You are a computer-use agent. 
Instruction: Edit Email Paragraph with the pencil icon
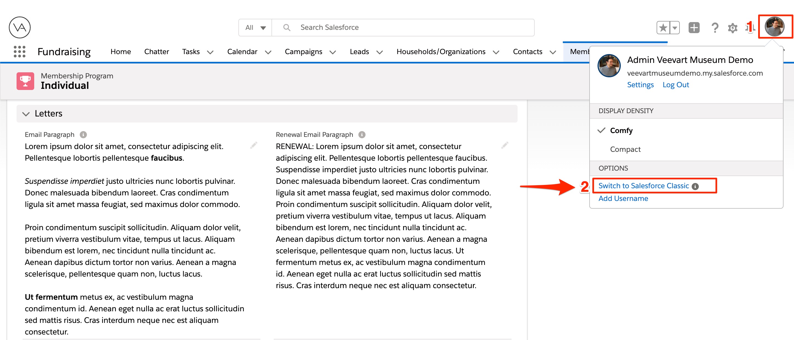[x=254, y=145]
